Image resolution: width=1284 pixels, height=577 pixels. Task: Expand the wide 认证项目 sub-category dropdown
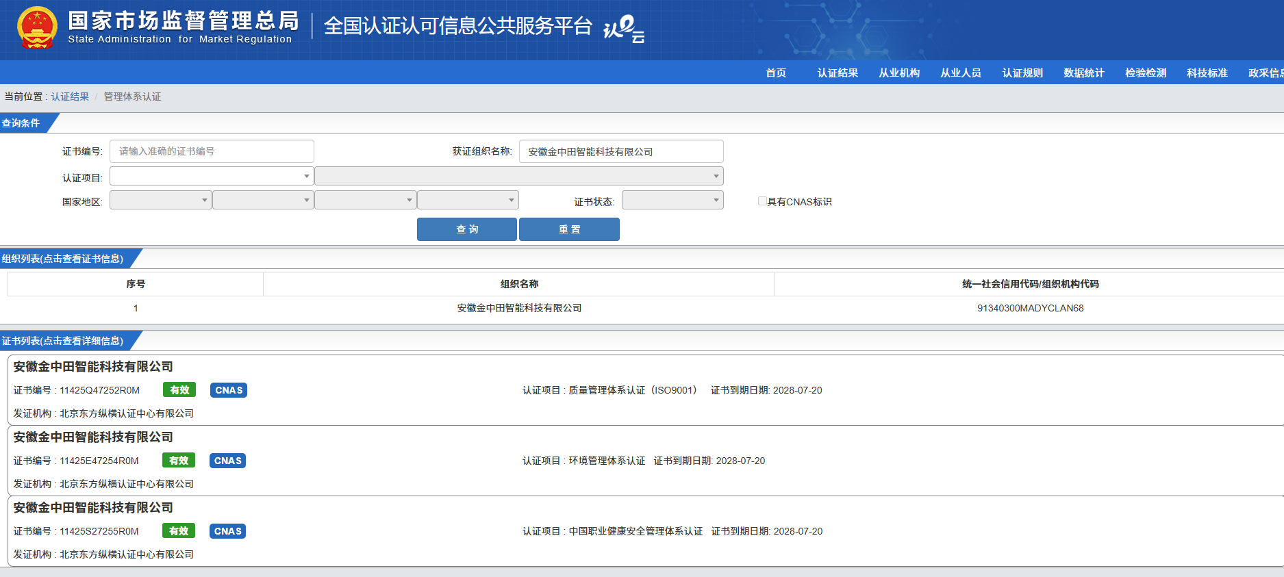[x=518, y=177]
